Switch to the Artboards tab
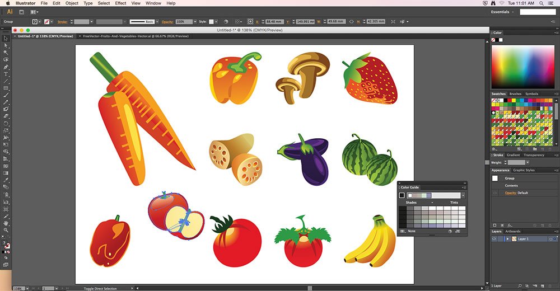Image resolution: width=560 pixels, height=291 pixels. (513, 231)
